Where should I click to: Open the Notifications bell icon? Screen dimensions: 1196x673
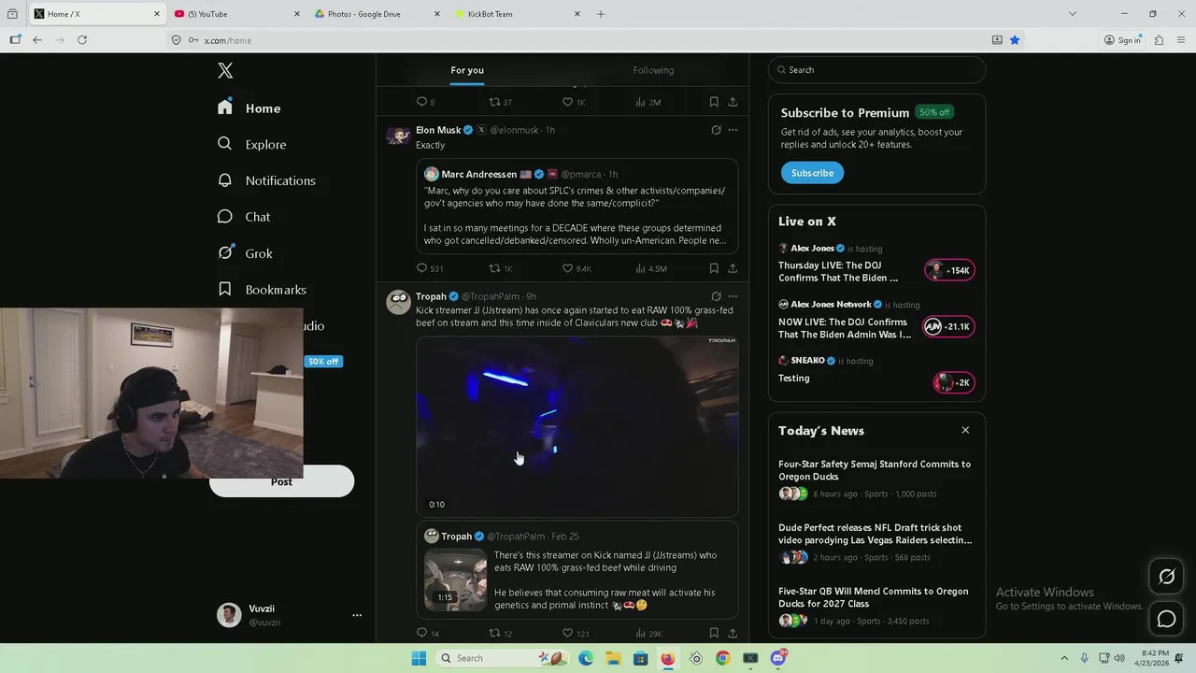225,180
